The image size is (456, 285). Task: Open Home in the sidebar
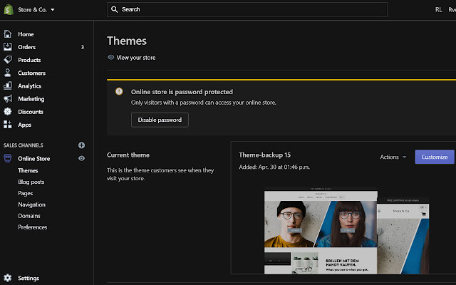click(26, 34)
